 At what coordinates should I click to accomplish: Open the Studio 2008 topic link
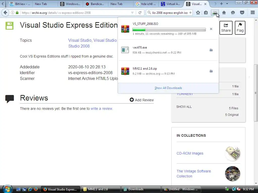79,46
